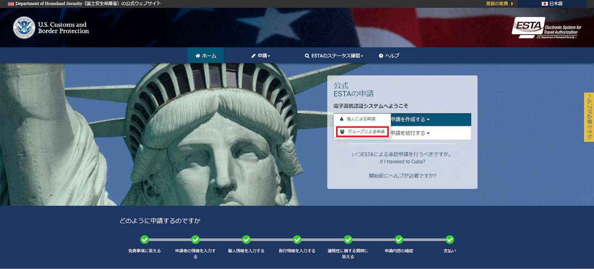This screenshot has width=594, height=269.
Task: Click the green checkmark above 申請内容の確認
Action: [x=399, y=240]
